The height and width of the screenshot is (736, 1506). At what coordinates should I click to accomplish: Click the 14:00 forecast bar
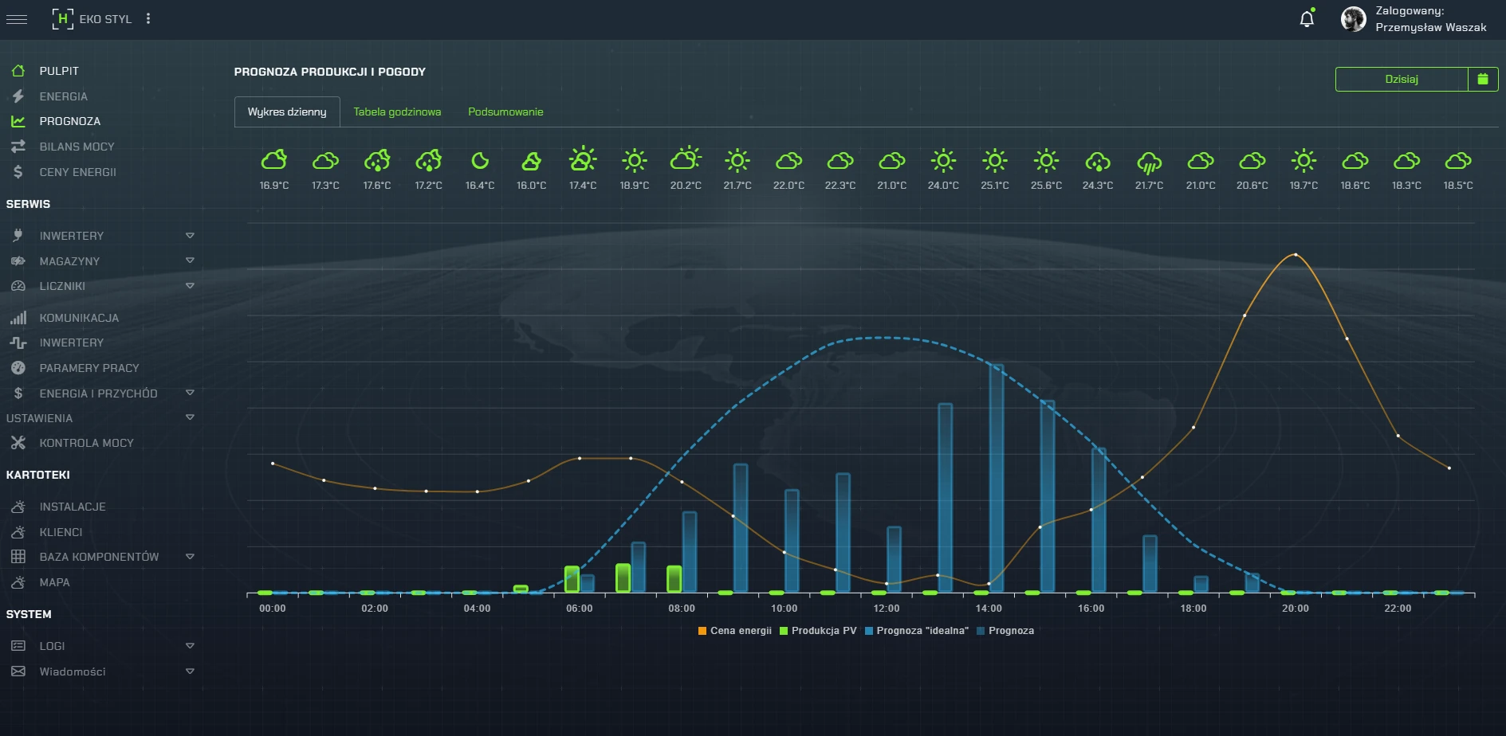[997, 478]
